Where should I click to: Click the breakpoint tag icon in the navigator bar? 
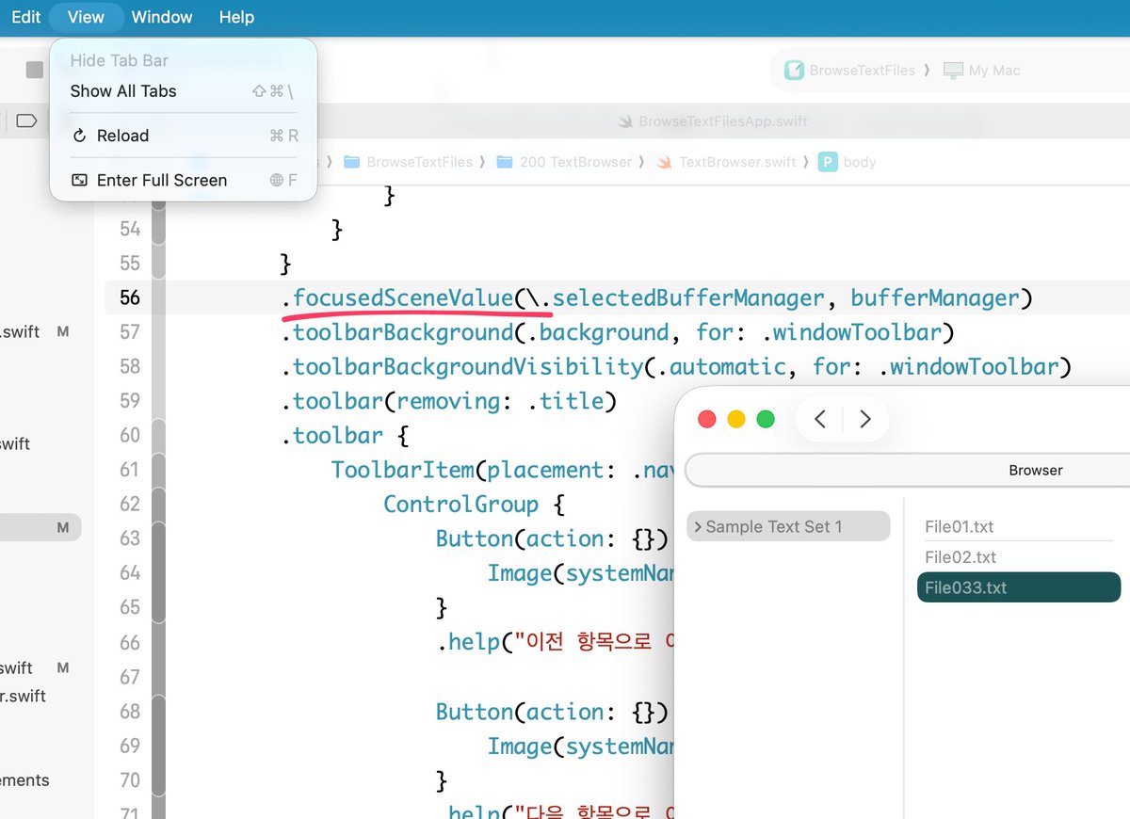click(26, 120)
